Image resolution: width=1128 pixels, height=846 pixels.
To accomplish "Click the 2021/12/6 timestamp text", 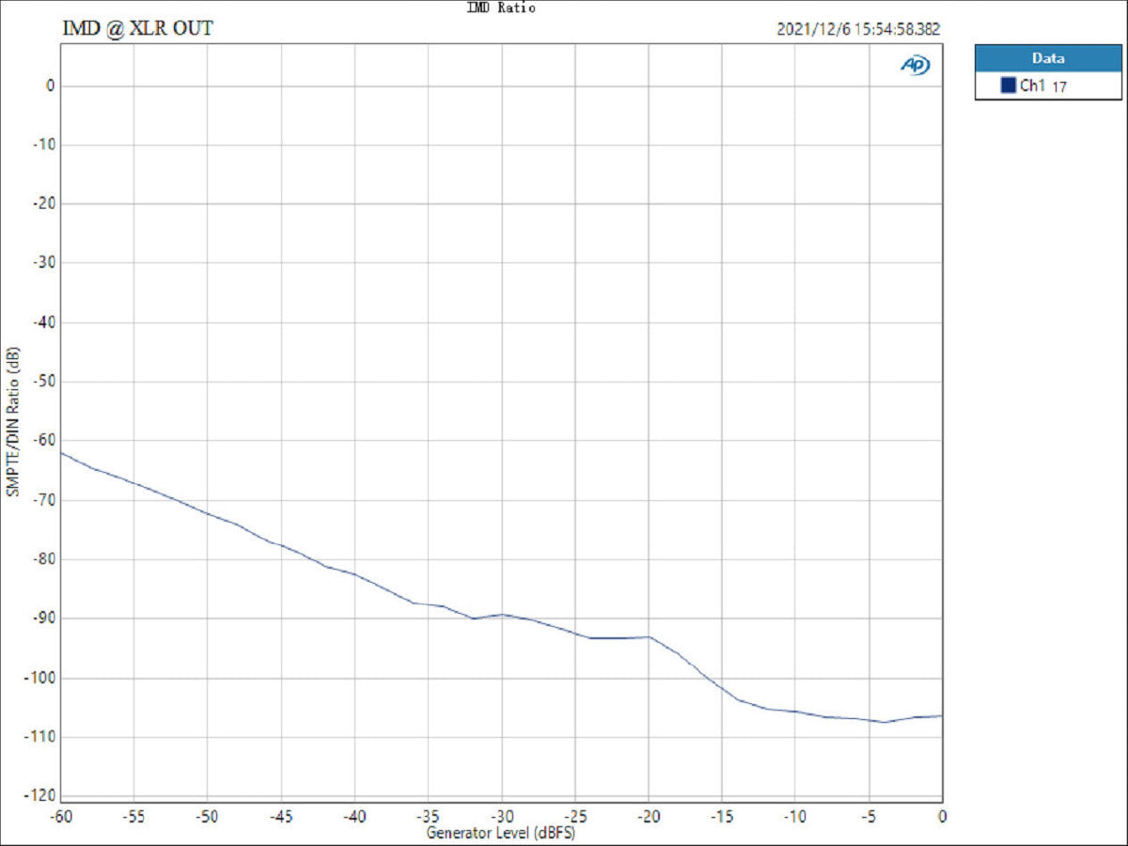I will (857, 29).
